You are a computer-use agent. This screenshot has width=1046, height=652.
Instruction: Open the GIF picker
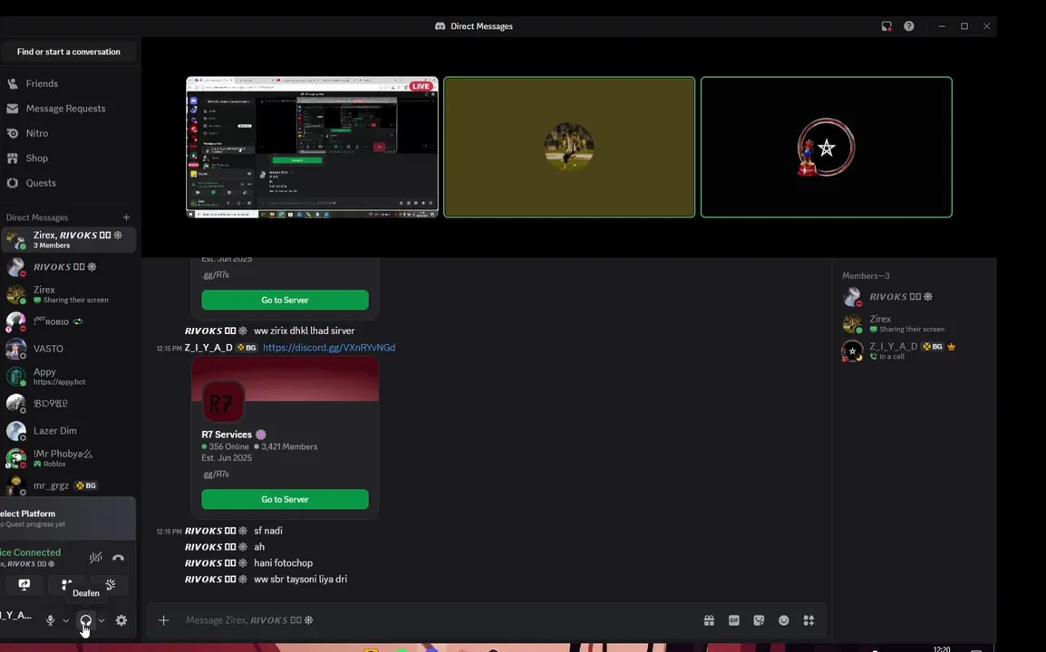(734, 620)
